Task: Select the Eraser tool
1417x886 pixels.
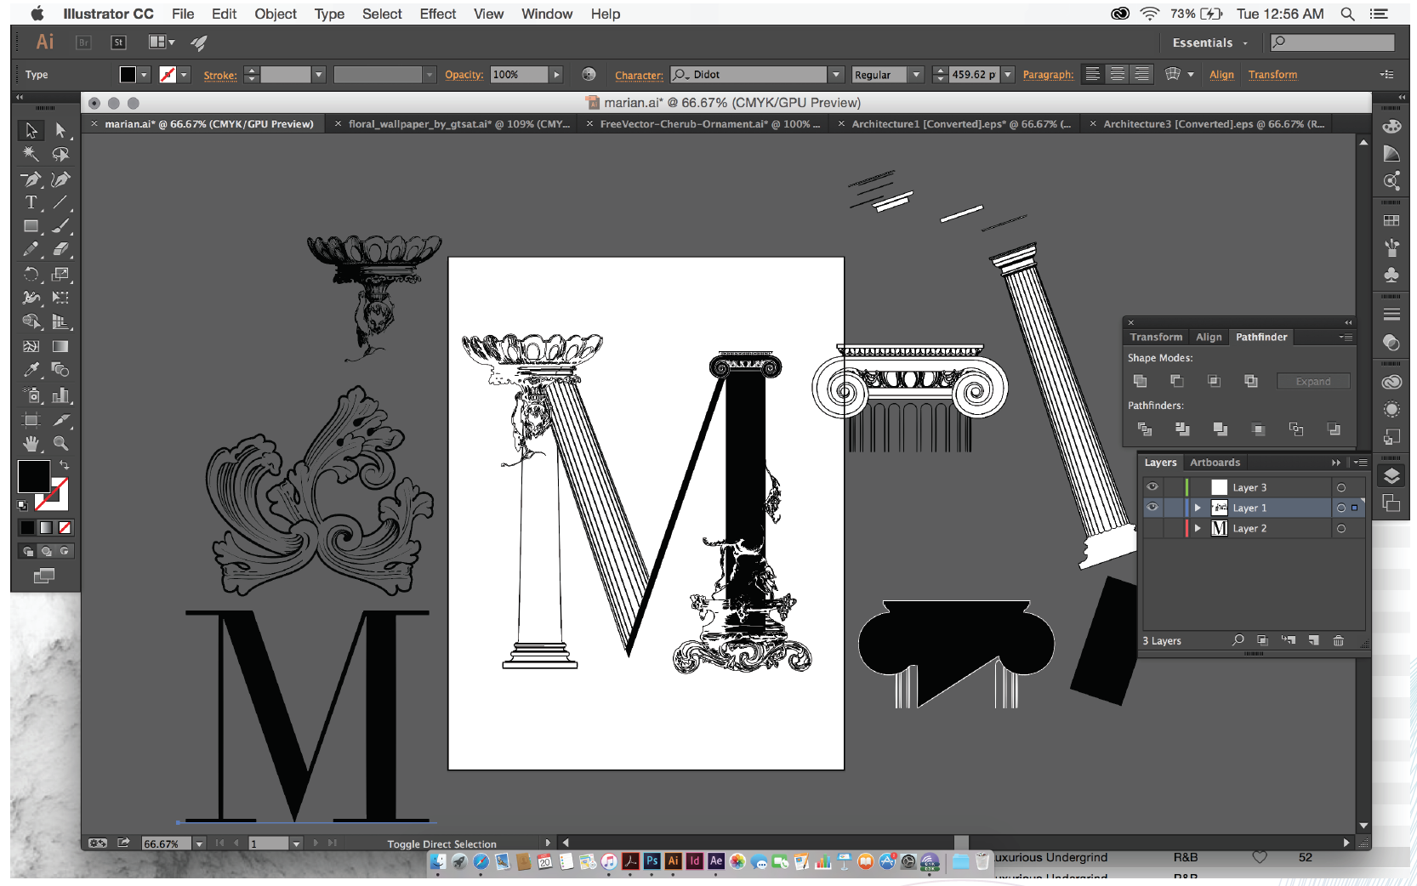Action: [60, 250]
